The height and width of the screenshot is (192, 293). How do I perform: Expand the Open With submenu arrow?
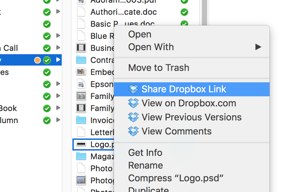(258, 47)
